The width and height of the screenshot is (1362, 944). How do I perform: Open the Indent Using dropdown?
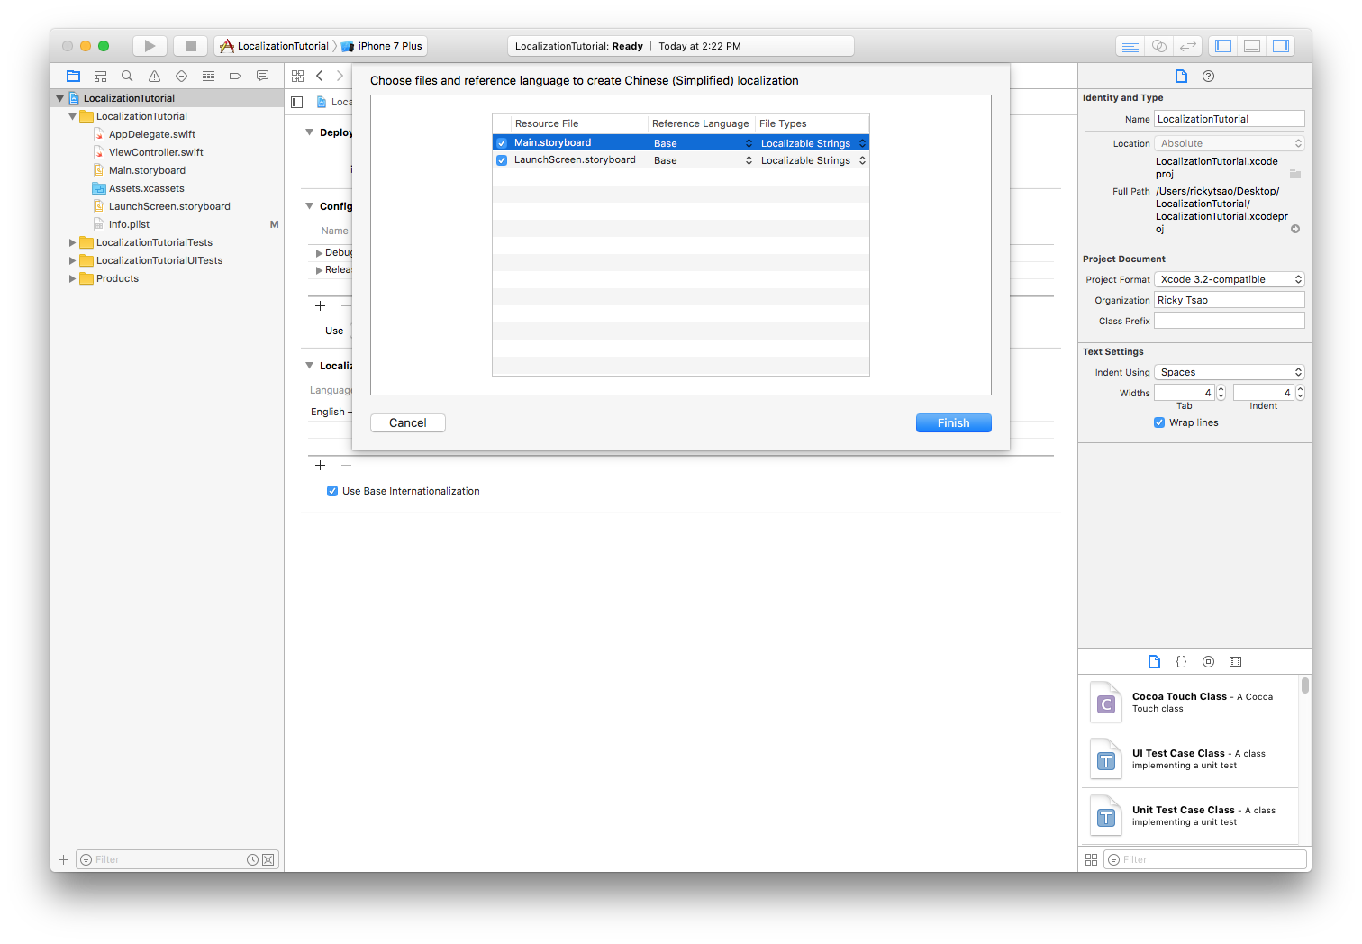pos(1230,373)
